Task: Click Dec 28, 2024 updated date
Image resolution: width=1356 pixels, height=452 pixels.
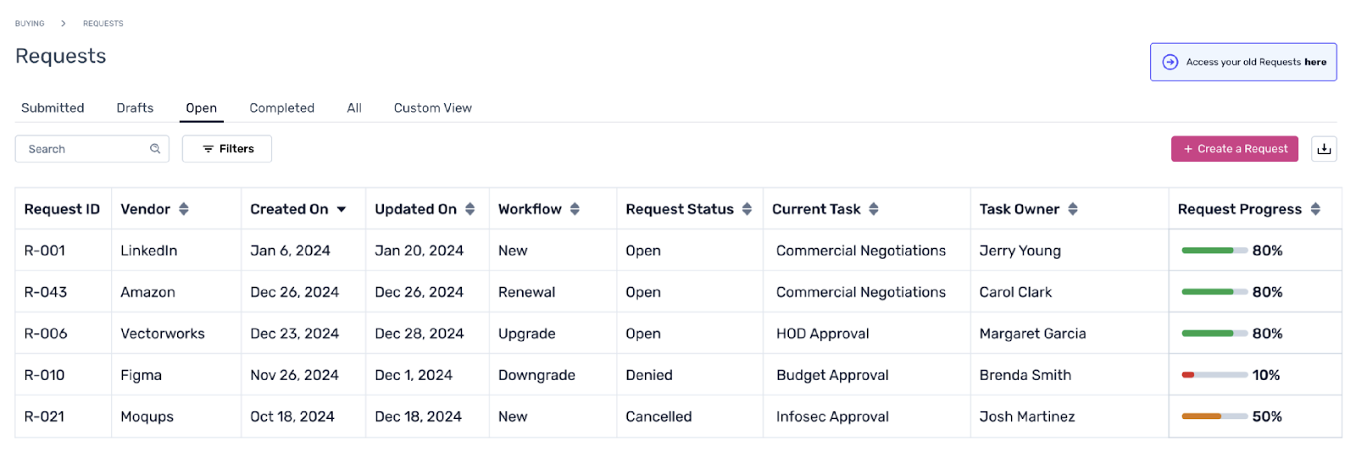Action: (x=419, y=333)
